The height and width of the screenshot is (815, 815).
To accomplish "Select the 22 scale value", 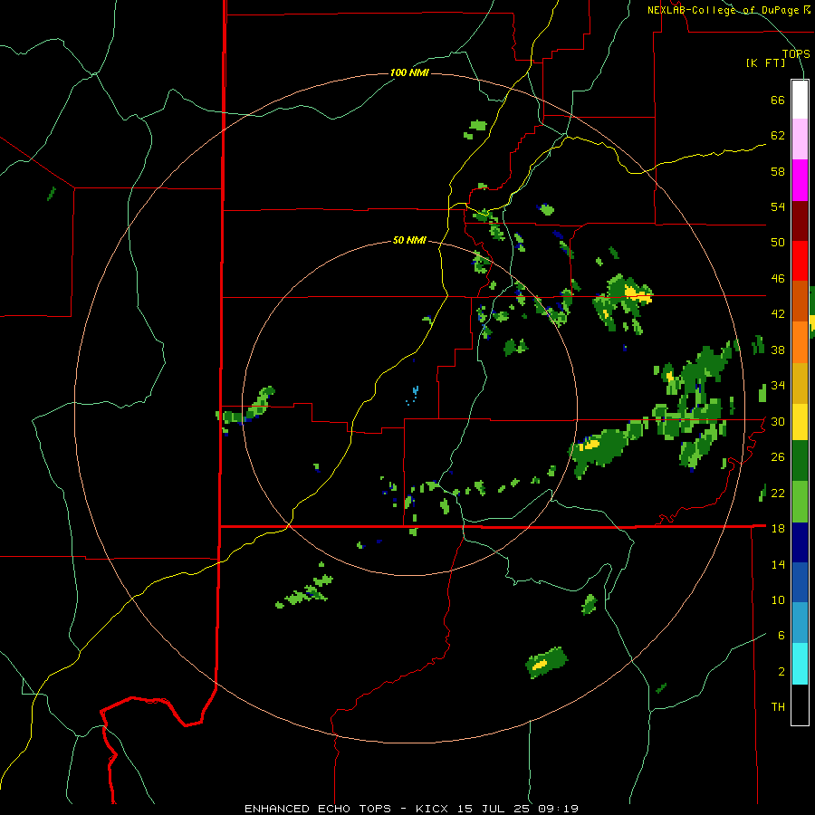I will coord(778,493).
